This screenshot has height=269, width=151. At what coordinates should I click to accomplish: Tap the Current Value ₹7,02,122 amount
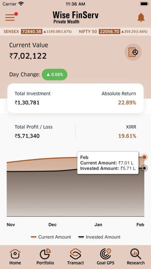click(28, 56)
